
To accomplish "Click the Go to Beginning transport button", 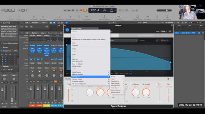I will pyautogui.click(x=73, y=10).
